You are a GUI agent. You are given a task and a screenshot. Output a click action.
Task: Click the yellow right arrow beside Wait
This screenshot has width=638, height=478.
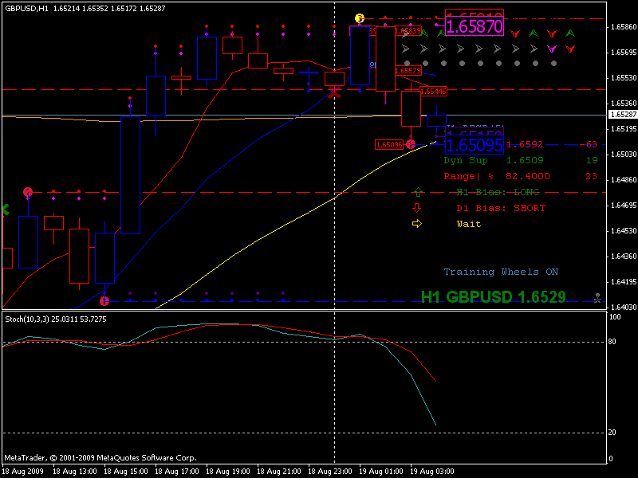[417, 224]
